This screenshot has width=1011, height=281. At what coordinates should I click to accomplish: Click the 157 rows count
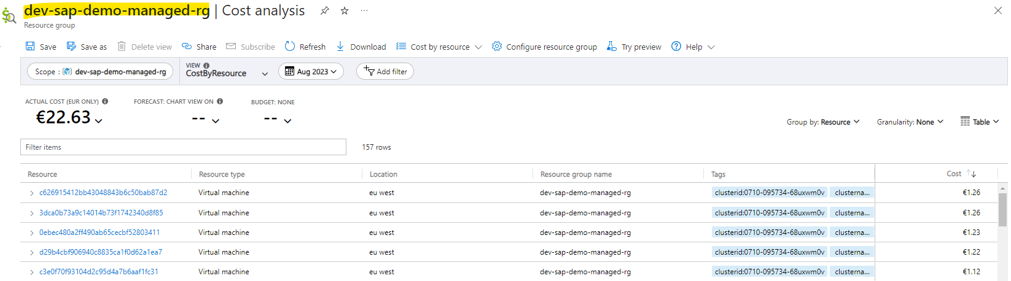[x=377, y=147]
